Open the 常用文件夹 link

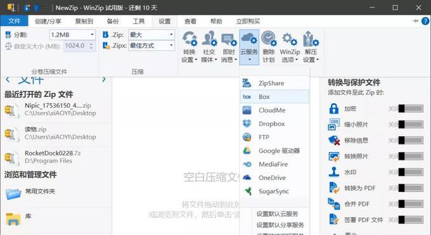point(40,191)
